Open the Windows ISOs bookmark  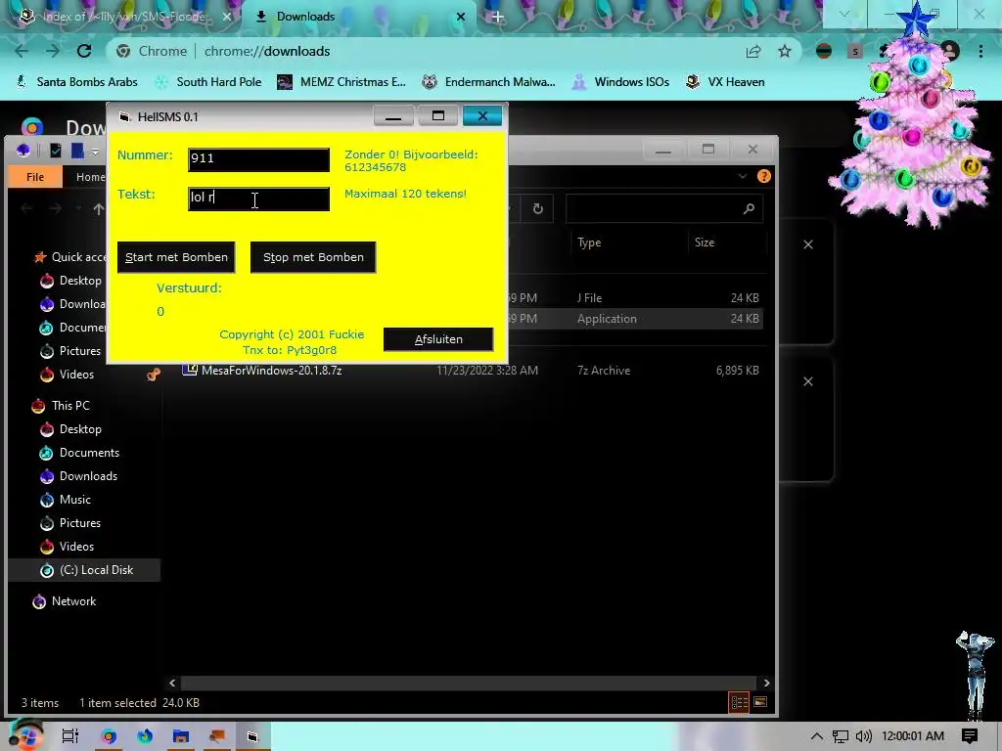tap(620, 82)
